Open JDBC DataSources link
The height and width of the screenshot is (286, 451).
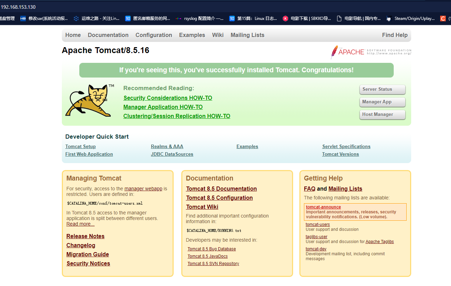point(172,154)
